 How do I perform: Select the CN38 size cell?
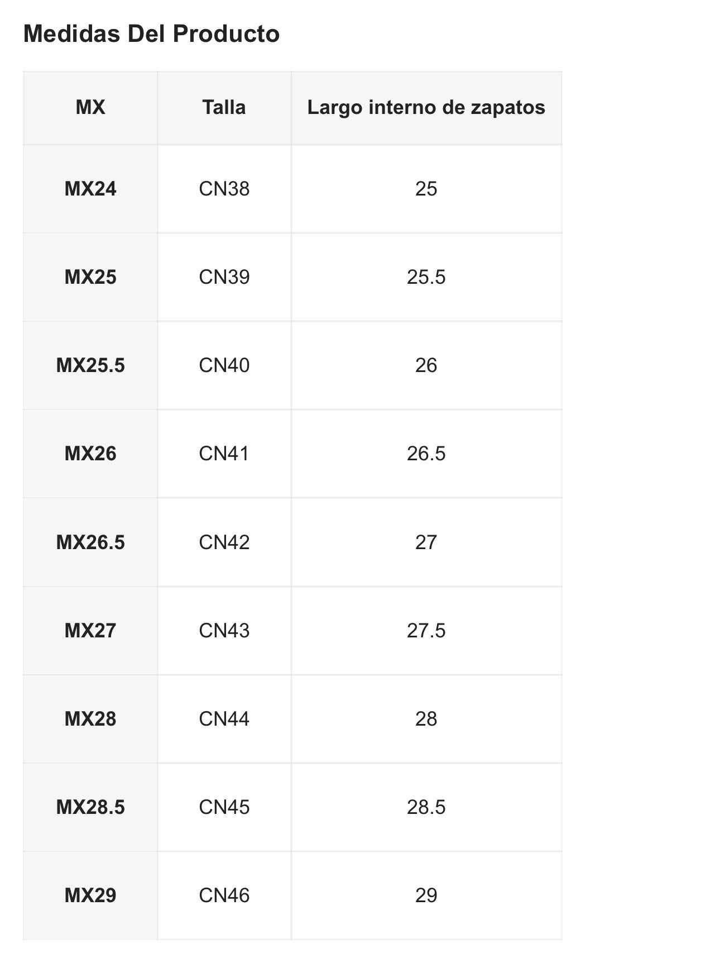[224, 189]
